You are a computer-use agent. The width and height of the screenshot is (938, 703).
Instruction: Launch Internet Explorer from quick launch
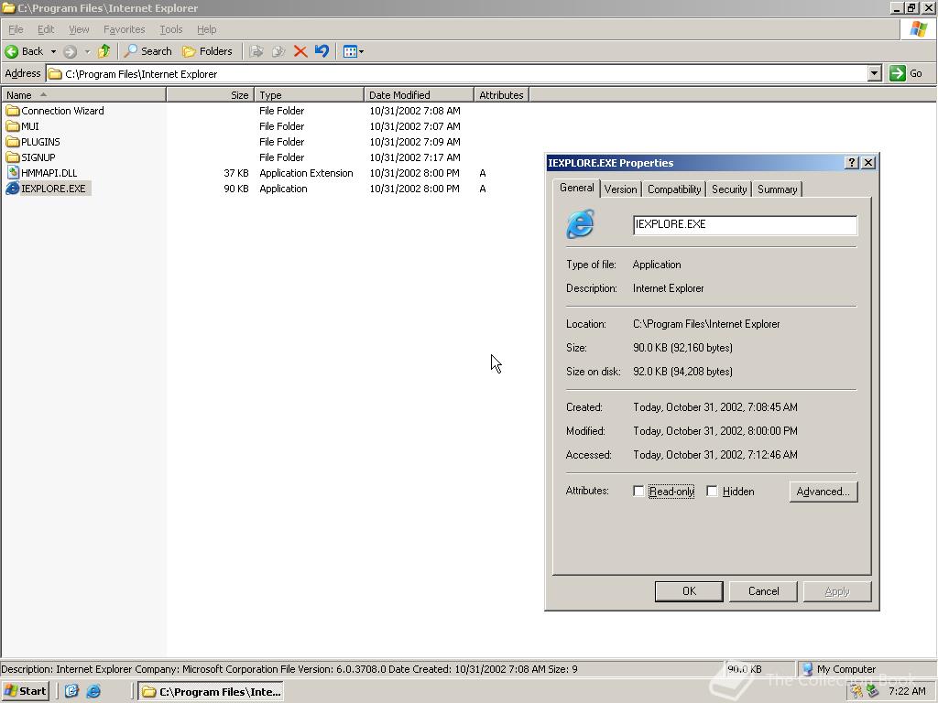point(93,691)
